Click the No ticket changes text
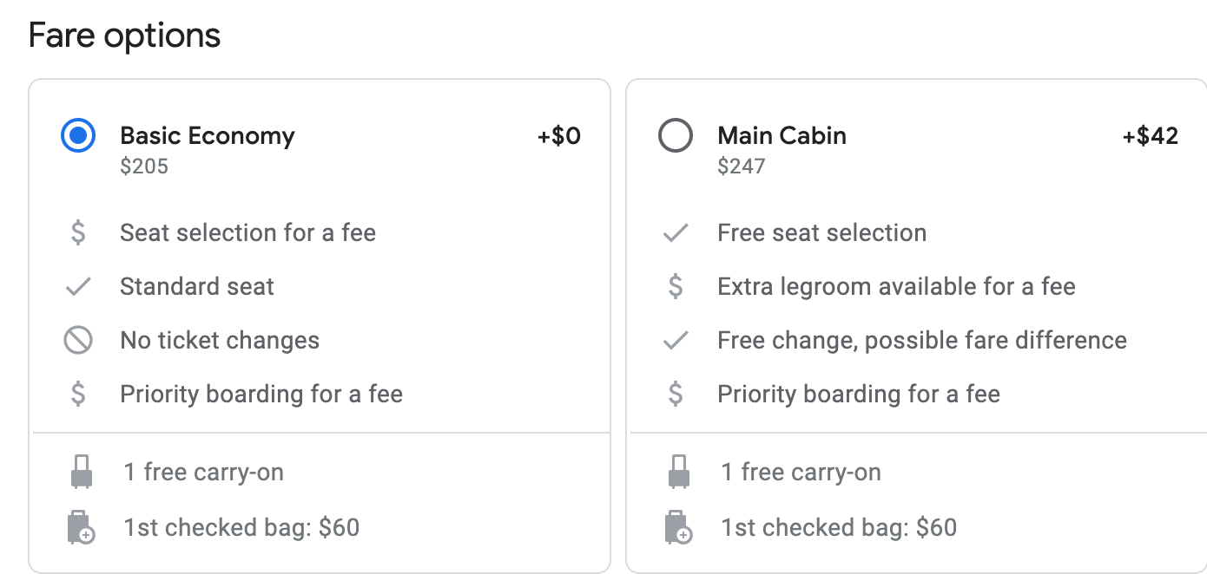 tap(220, 341)
